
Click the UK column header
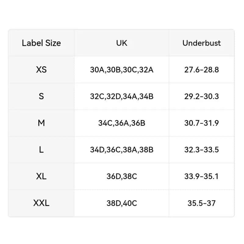click(122, 43)
